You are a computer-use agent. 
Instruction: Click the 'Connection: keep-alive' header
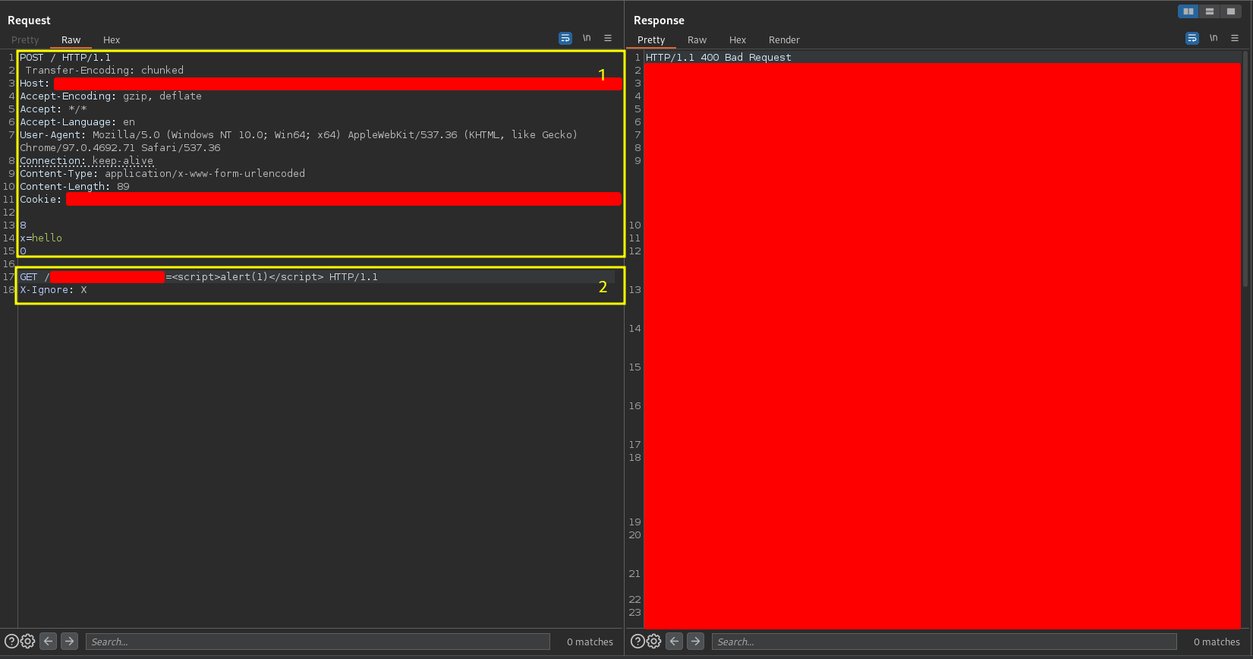[x=87, y=161]
